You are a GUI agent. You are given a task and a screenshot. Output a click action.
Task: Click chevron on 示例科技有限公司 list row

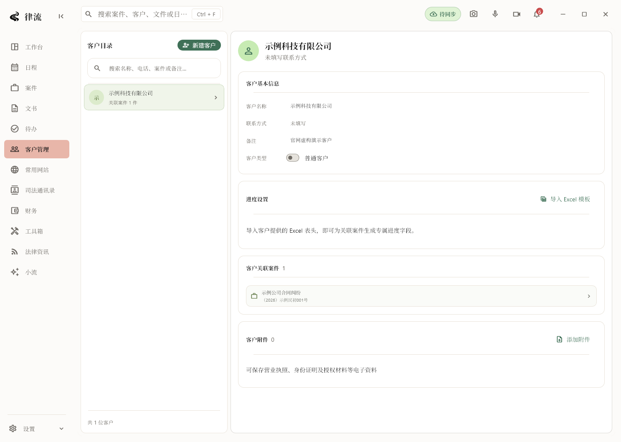[216, 97]
